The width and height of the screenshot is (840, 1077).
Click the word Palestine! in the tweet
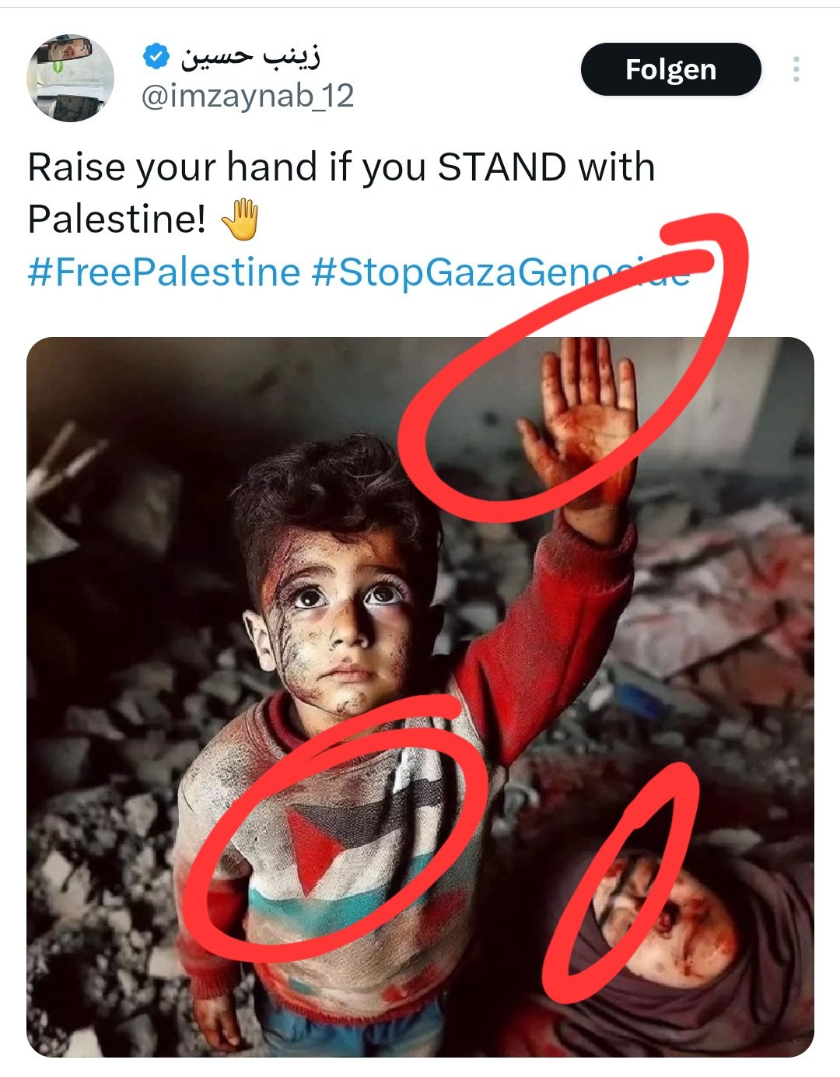pyautogui.click(x=117, y=219)
